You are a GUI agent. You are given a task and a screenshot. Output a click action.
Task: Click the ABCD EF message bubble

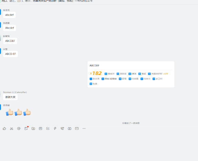[x=10, y=54]
